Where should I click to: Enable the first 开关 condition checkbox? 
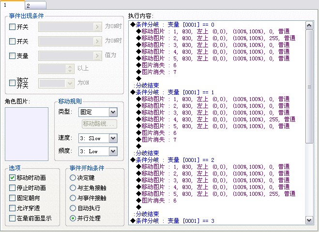[12, 27]
